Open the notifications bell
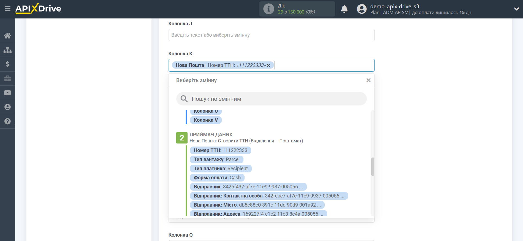The image size is (523, 241). point(344,9)
